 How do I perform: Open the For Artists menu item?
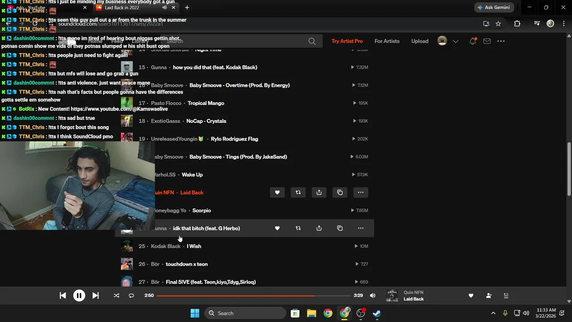387,41
